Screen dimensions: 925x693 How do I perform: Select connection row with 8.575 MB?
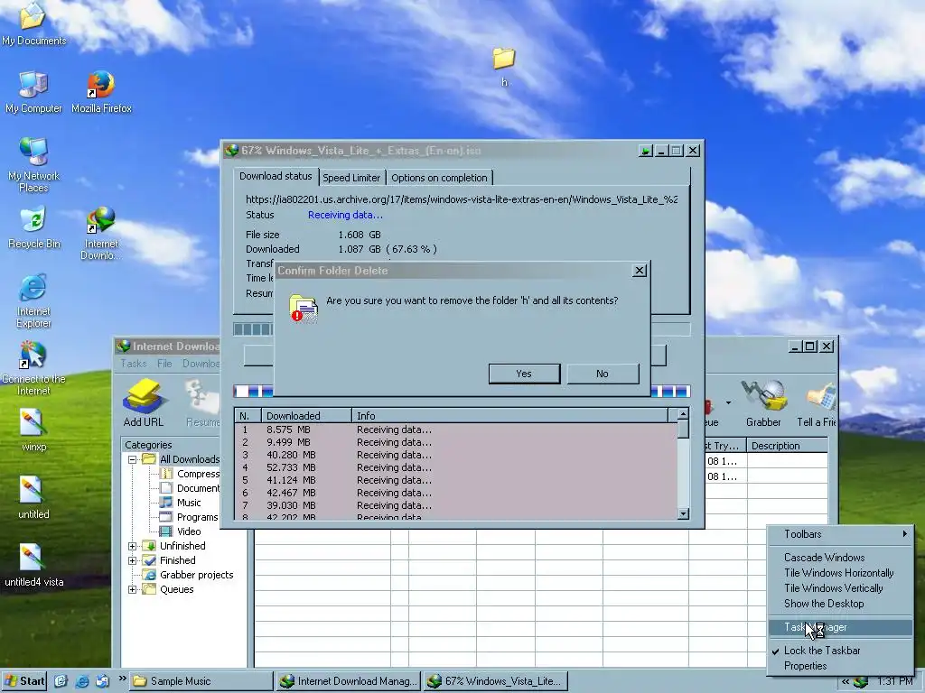[456, 430]
